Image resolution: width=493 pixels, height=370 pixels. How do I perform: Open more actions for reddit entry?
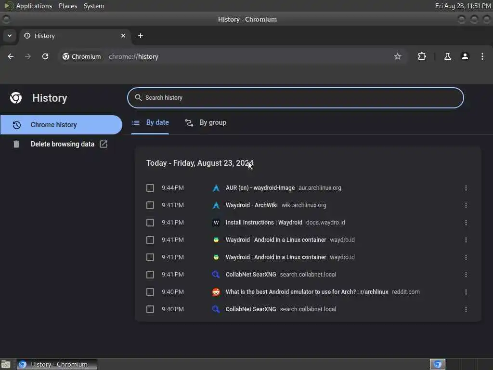tap(466, 292)
